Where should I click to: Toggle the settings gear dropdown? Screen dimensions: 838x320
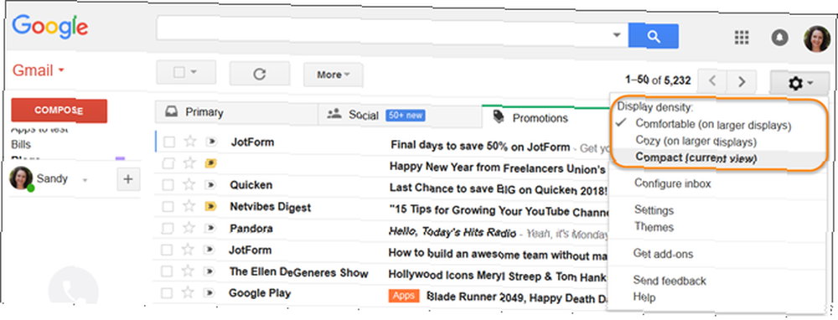[x=800, y=83]
